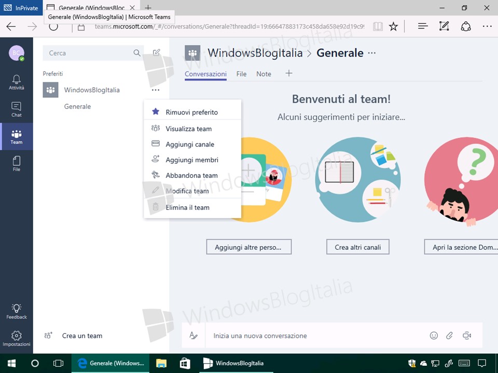Click the search magnifier icon
The height and width of the screenshot is (373, 498).
click(x=136, y=53)
